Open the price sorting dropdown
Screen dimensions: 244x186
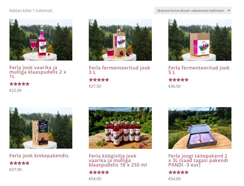pyautogui.click(x=193, y=11)
